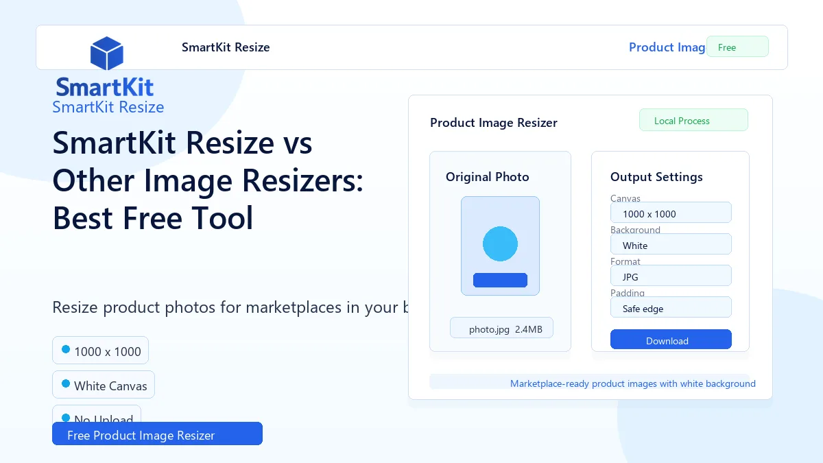The width and height of the screenshot is (823, 463).
Task: Select the main comparison headline
Action: (208, 180)
